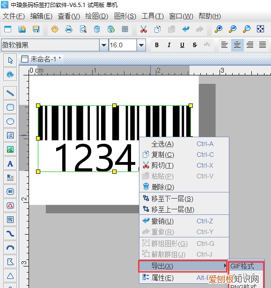Open the 图形(S) menu
The image size is (271, 288).
[125, 16]
